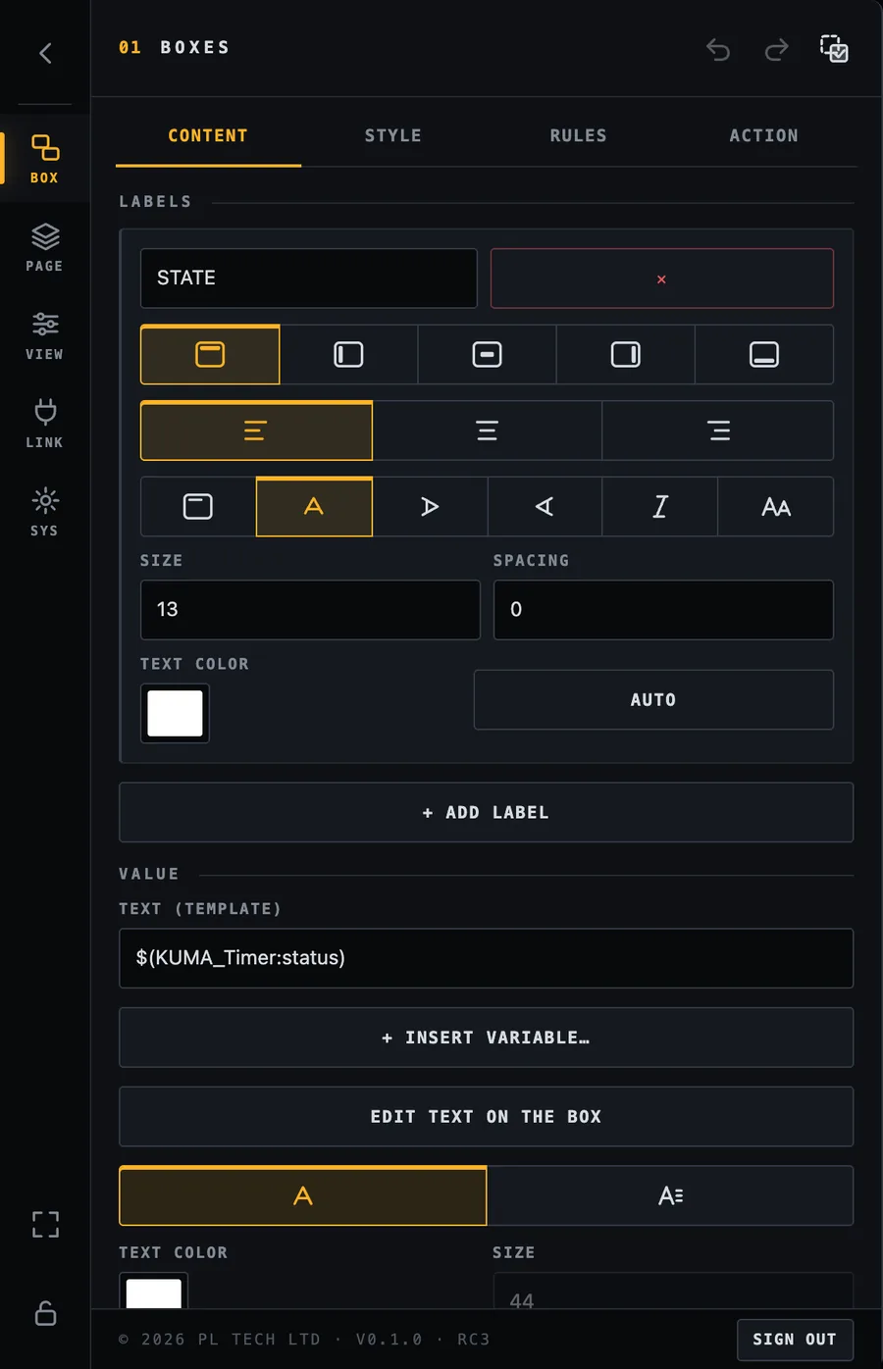
Task: Go back using the chevron arrow
Action: [x=45, y=53]
